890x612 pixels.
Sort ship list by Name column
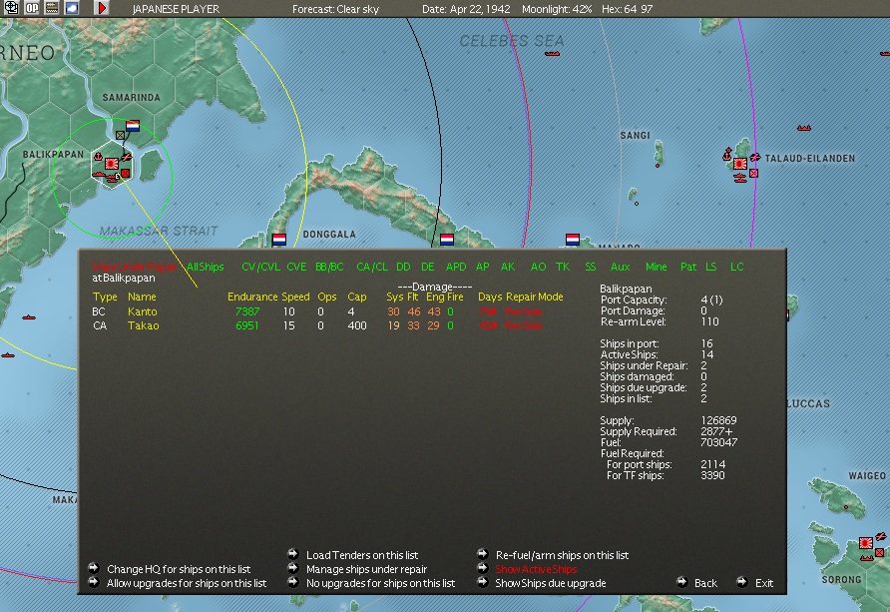tap(142, 297)
